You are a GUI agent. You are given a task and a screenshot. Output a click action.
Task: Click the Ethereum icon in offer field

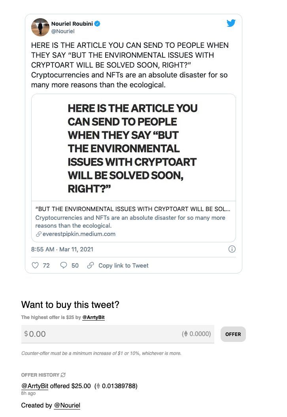(x=186, y=334)
